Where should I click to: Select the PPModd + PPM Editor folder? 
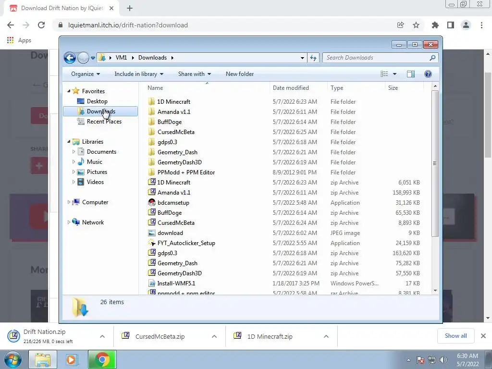186,172
